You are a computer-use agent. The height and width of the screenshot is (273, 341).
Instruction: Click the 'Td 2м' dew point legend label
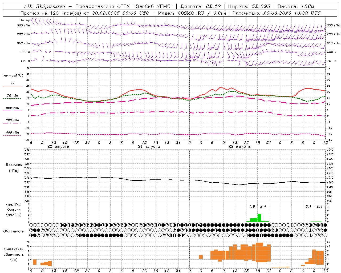(x=12, y=95)
